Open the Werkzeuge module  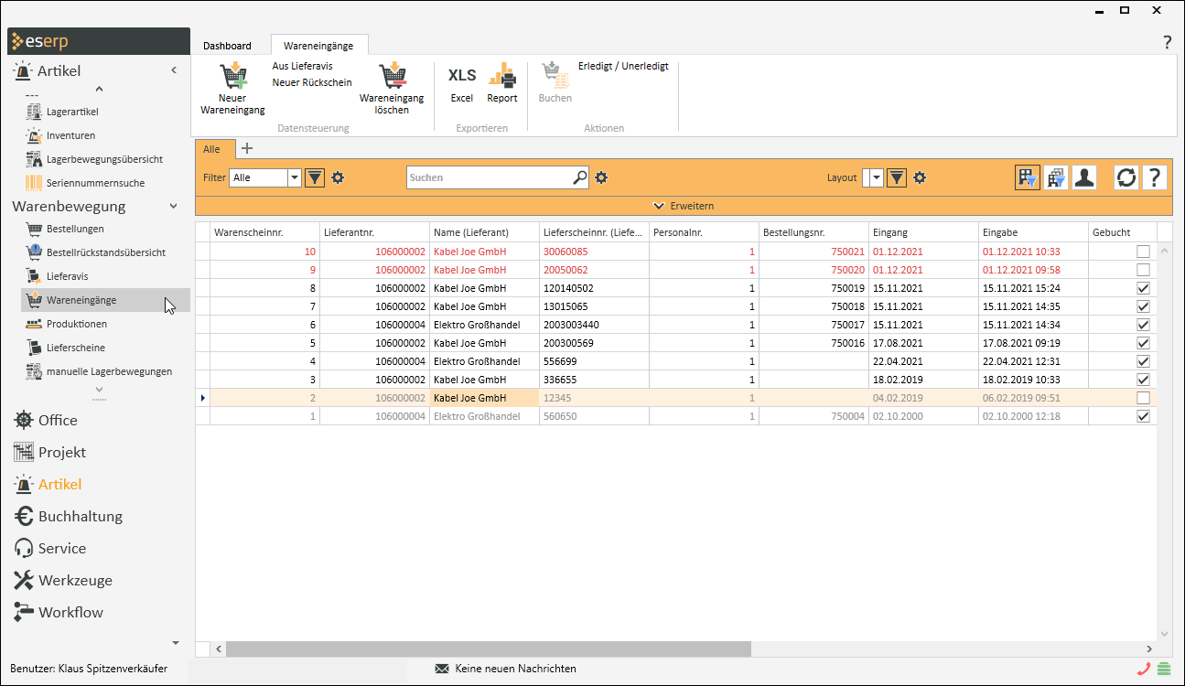[75, 581]
